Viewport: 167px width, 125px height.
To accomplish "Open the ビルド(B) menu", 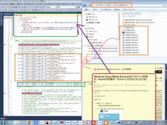I will [x=39, y=4].
